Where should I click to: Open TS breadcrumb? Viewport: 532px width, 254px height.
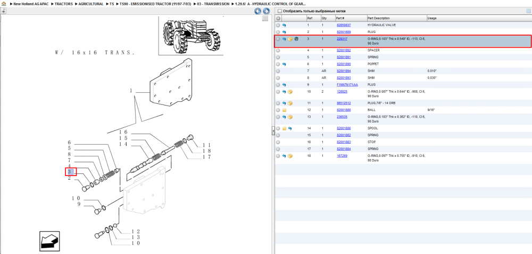pyautogui.click(x=112, y=4)
